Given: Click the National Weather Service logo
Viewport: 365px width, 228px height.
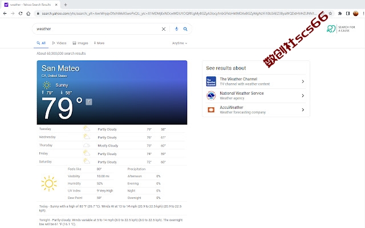Looking at the screenshot, I should pos(211,96).
